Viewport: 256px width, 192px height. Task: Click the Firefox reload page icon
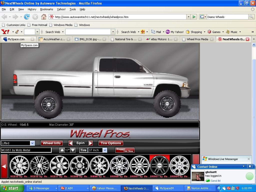(x=27, y=17)
